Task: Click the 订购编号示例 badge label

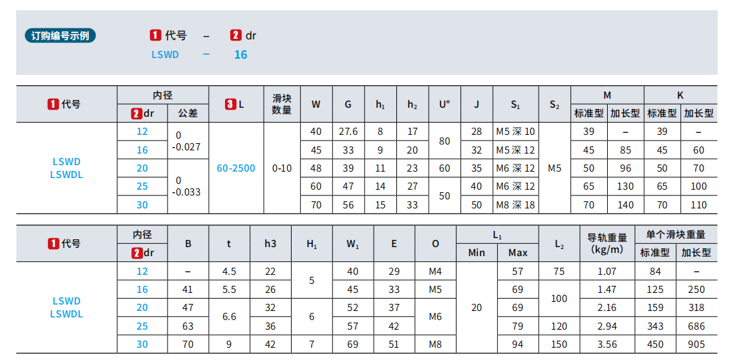Action: (60, 35)
